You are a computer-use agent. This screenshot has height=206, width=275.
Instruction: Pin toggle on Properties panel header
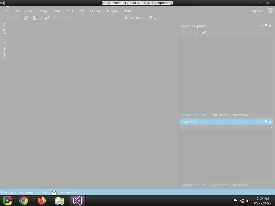tap(266, 122)
